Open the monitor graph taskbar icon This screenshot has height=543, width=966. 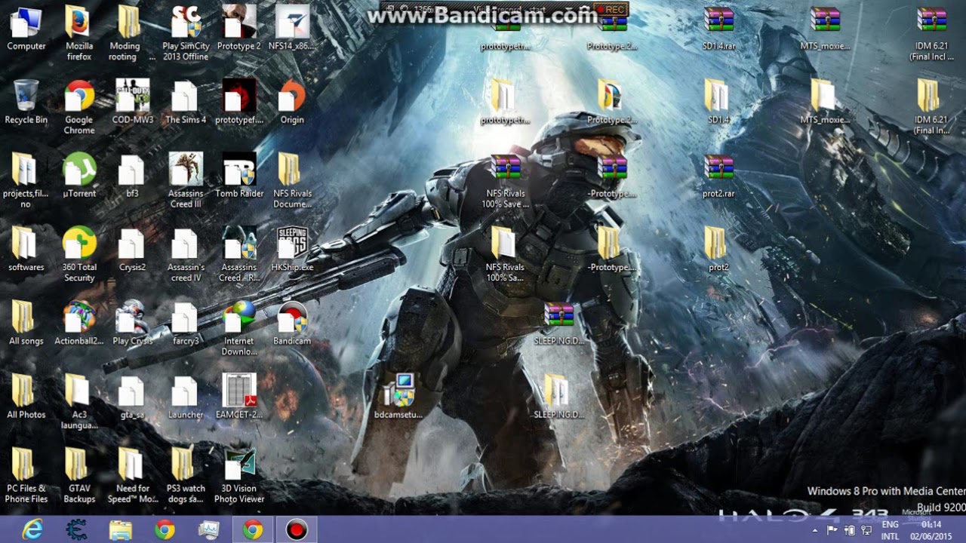[x=208, y=530]
